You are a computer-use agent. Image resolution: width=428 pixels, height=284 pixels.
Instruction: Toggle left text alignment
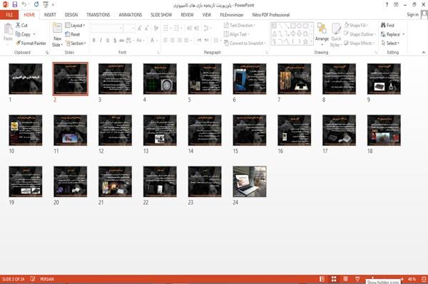pyautogui.click(x=165, y=41)
